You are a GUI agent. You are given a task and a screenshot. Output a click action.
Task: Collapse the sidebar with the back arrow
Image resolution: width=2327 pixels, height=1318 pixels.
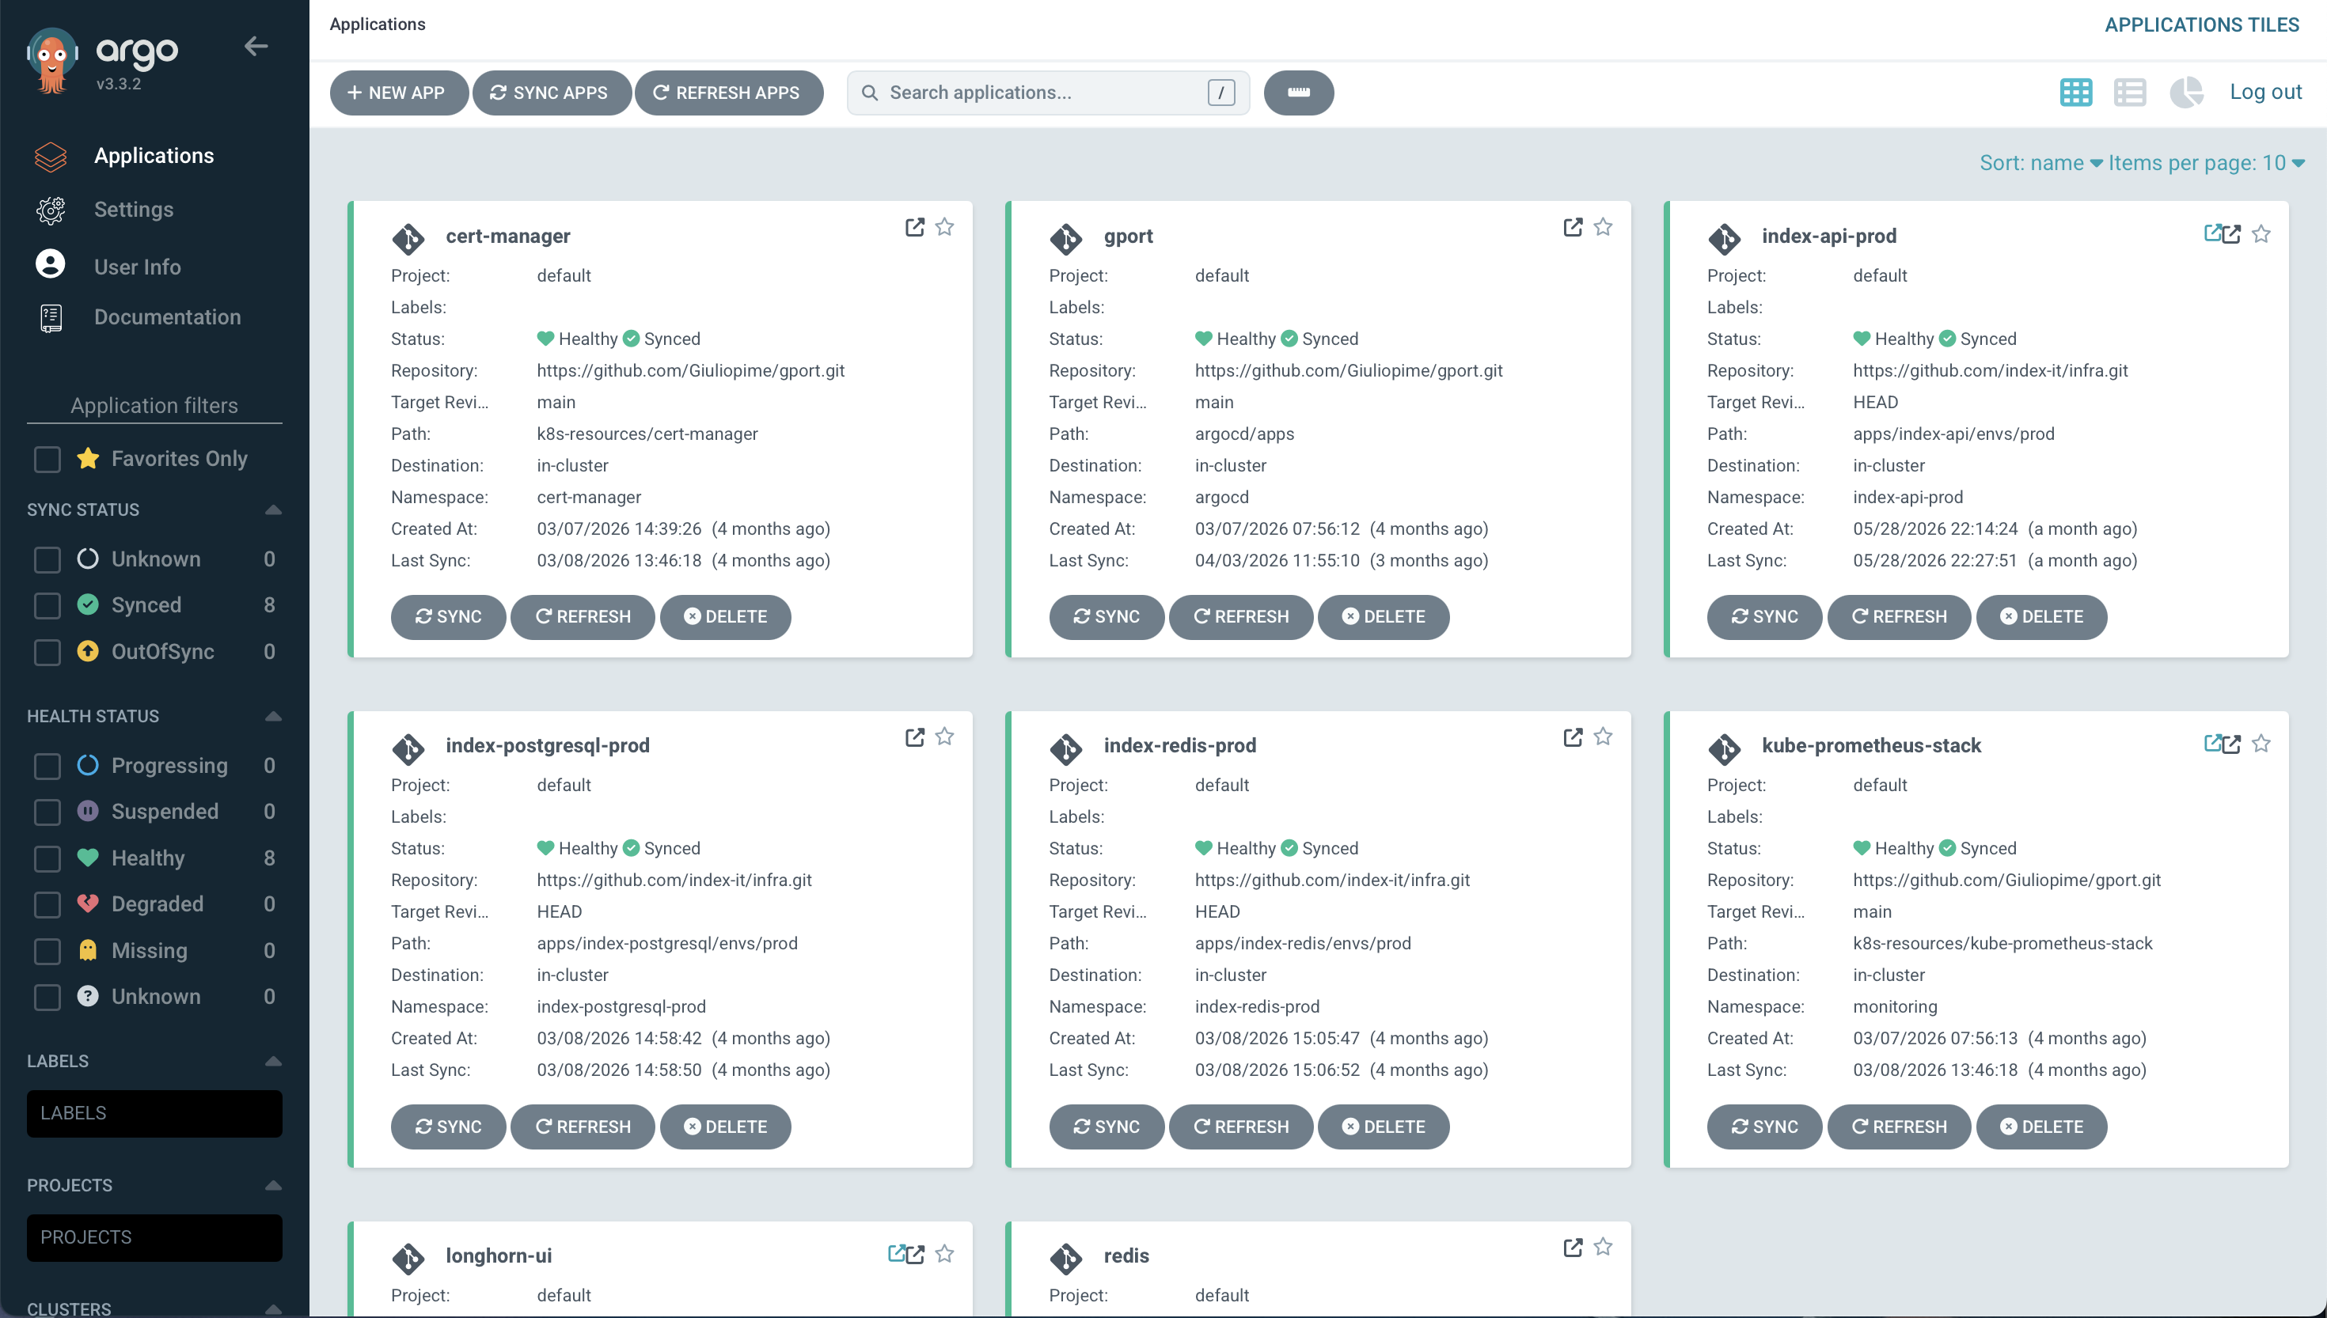tap(256, 46)
